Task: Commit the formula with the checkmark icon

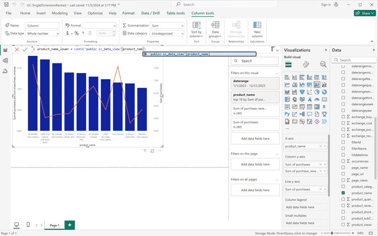Action: [x=25, y=49]
